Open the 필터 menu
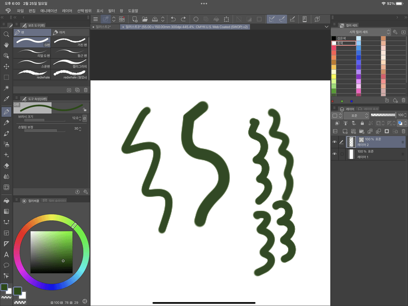The height and width of the screenshot is (306, 408). tap(111, 11)
